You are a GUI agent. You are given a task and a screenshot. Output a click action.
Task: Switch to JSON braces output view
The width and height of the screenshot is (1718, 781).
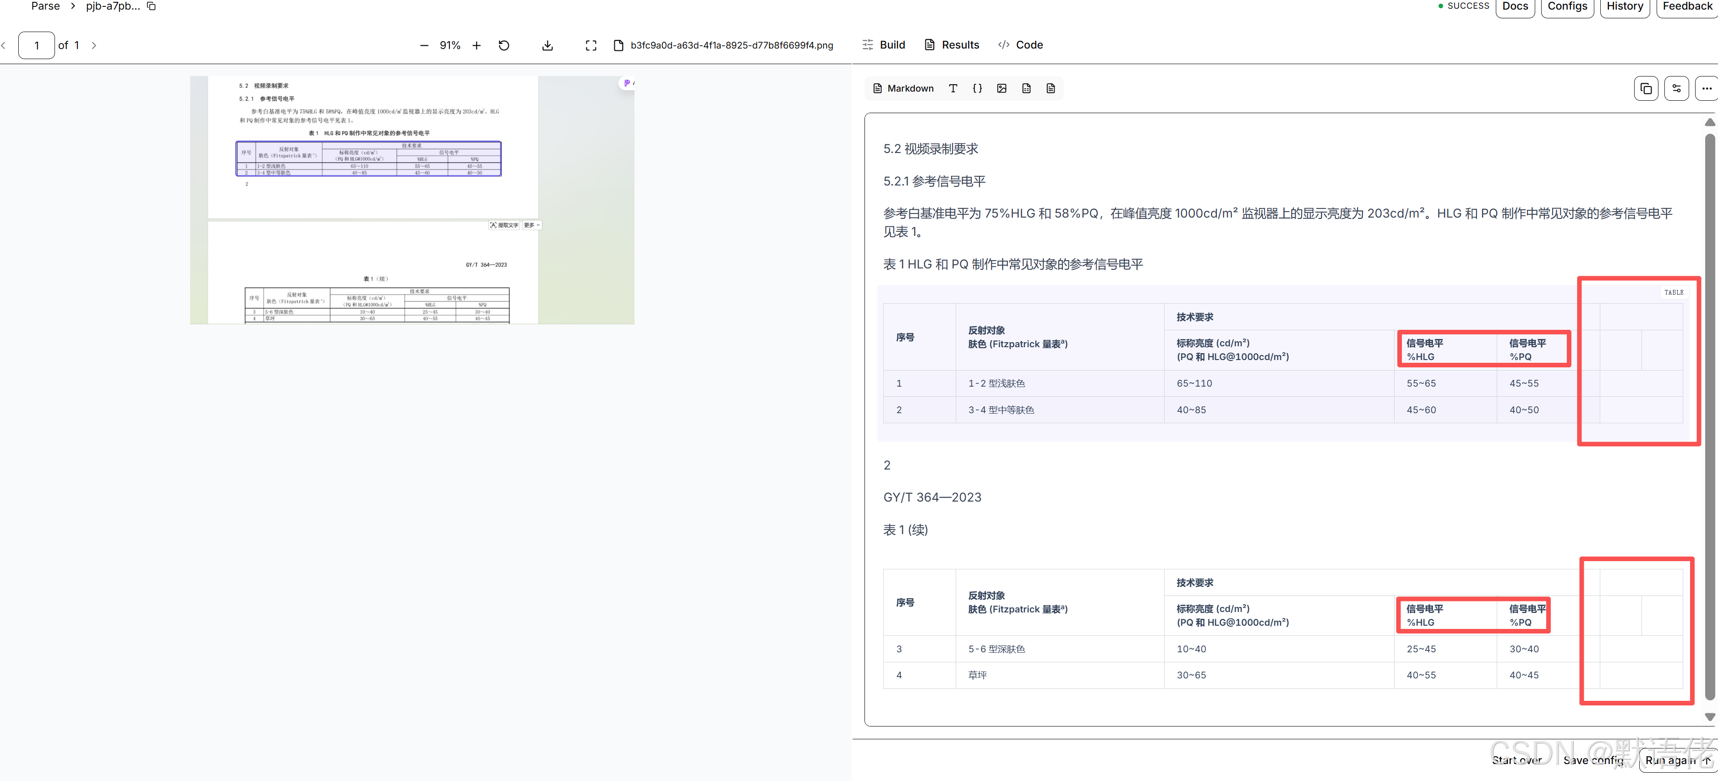pyautogui.click(x=977, y=88)
